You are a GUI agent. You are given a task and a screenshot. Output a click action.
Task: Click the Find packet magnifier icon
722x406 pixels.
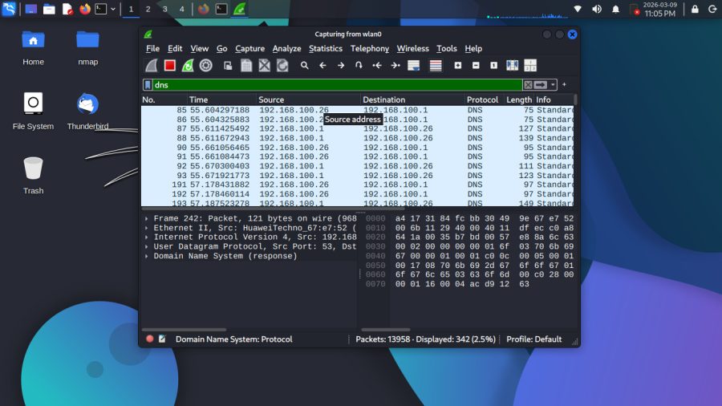tap(305, 66)
